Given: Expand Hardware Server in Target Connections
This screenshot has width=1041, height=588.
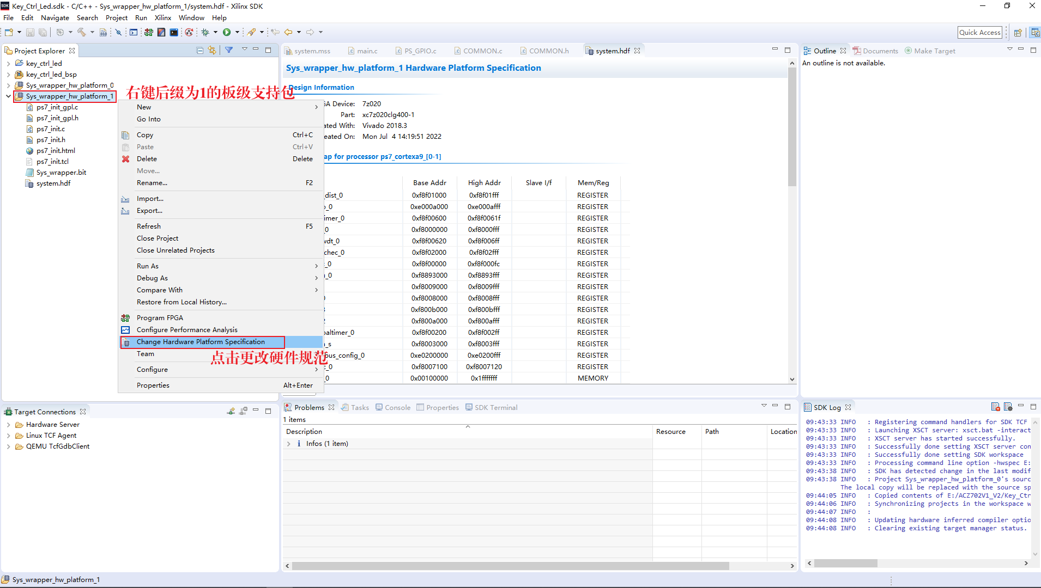Looking at the screenshot, I should click(x=8, y=425).
